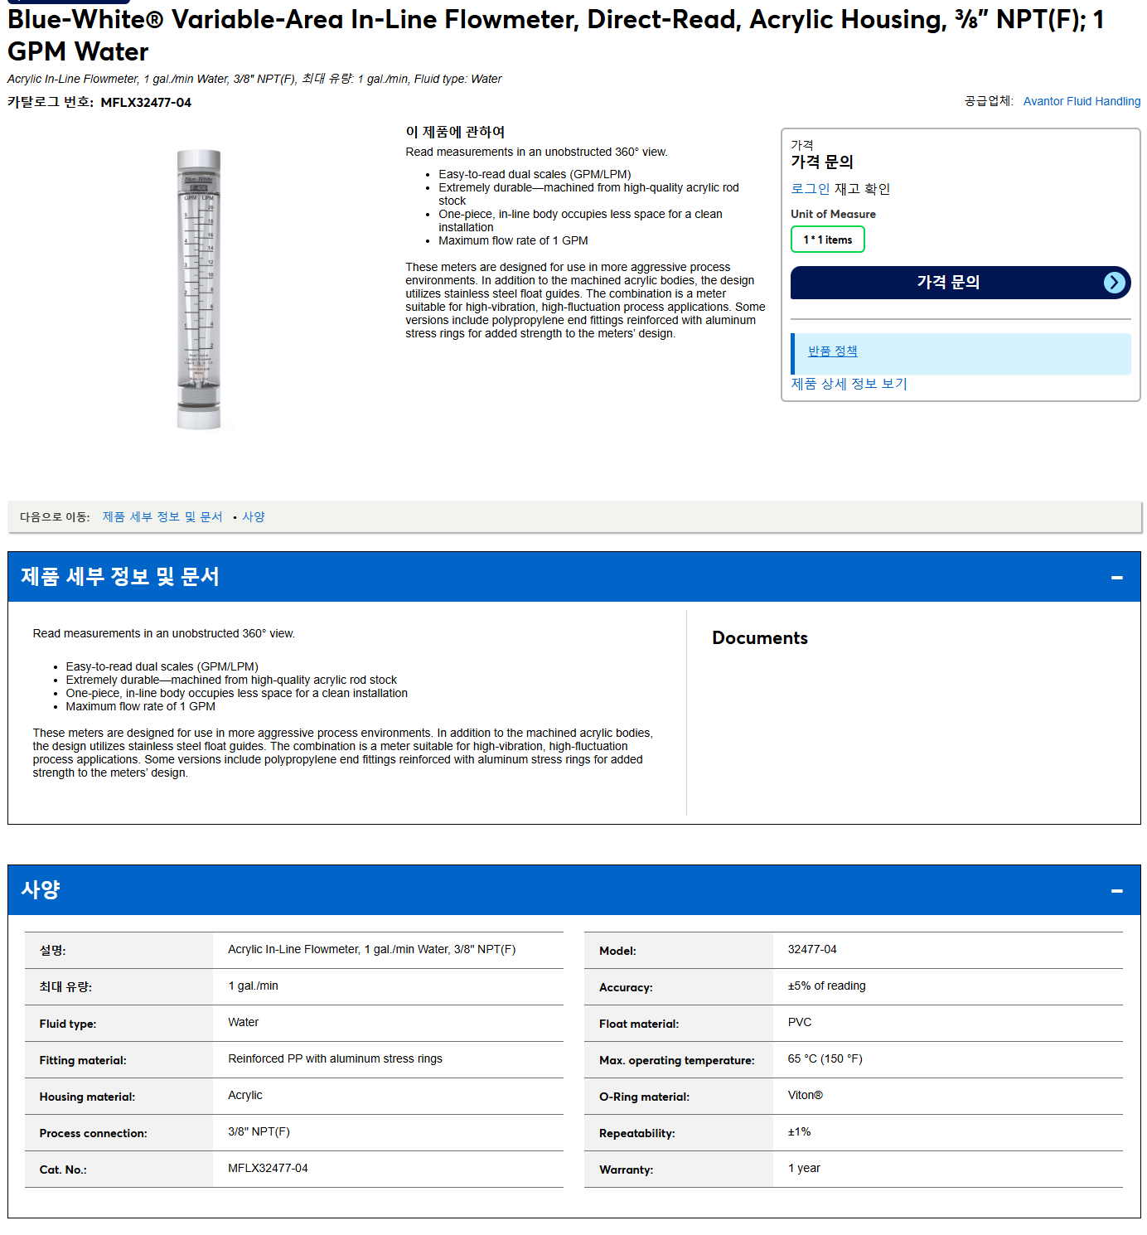The height and width of the screenshot is (1235, 1147).
Task: Jump to 사양 anchor link
Action: 253,516
